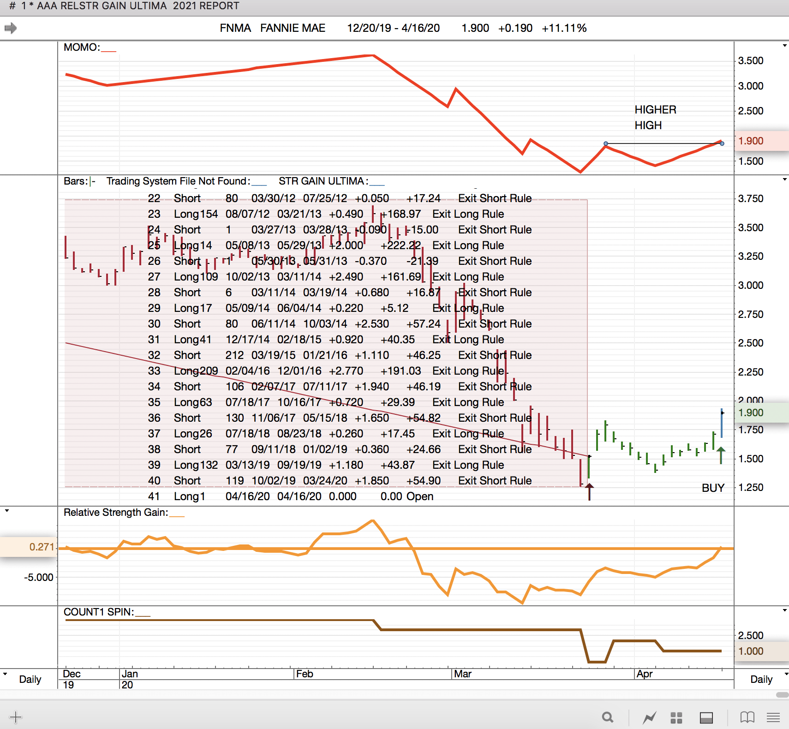The image size is (789, 729).
Task: Click the Relative Strength Gain indicator label
Action: 115,512
